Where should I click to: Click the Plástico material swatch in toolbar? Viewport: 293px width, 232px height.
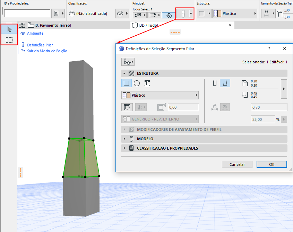pos(217,14)
